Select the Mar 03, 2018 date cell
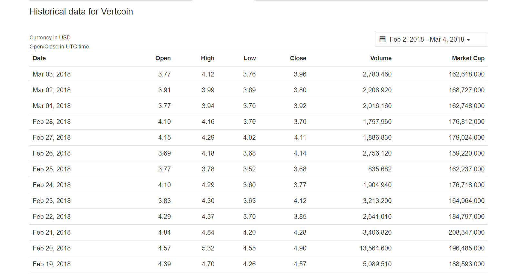510x275 pixels. coord(52,74)
